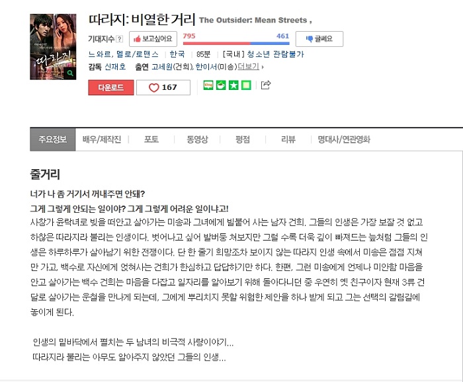Select the 동영상 tab
Viewport: 463px width, 382px height.
tap(197, 139)
